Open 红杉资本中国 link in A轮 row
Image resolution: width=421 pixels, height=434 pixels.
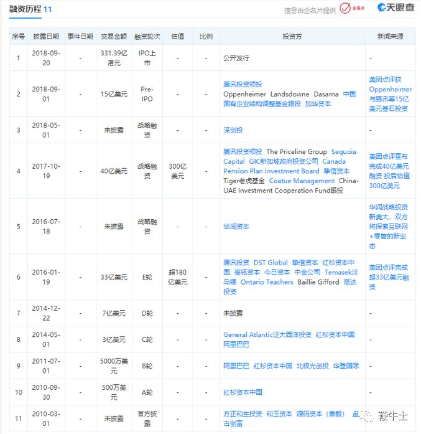pos(243,392)
